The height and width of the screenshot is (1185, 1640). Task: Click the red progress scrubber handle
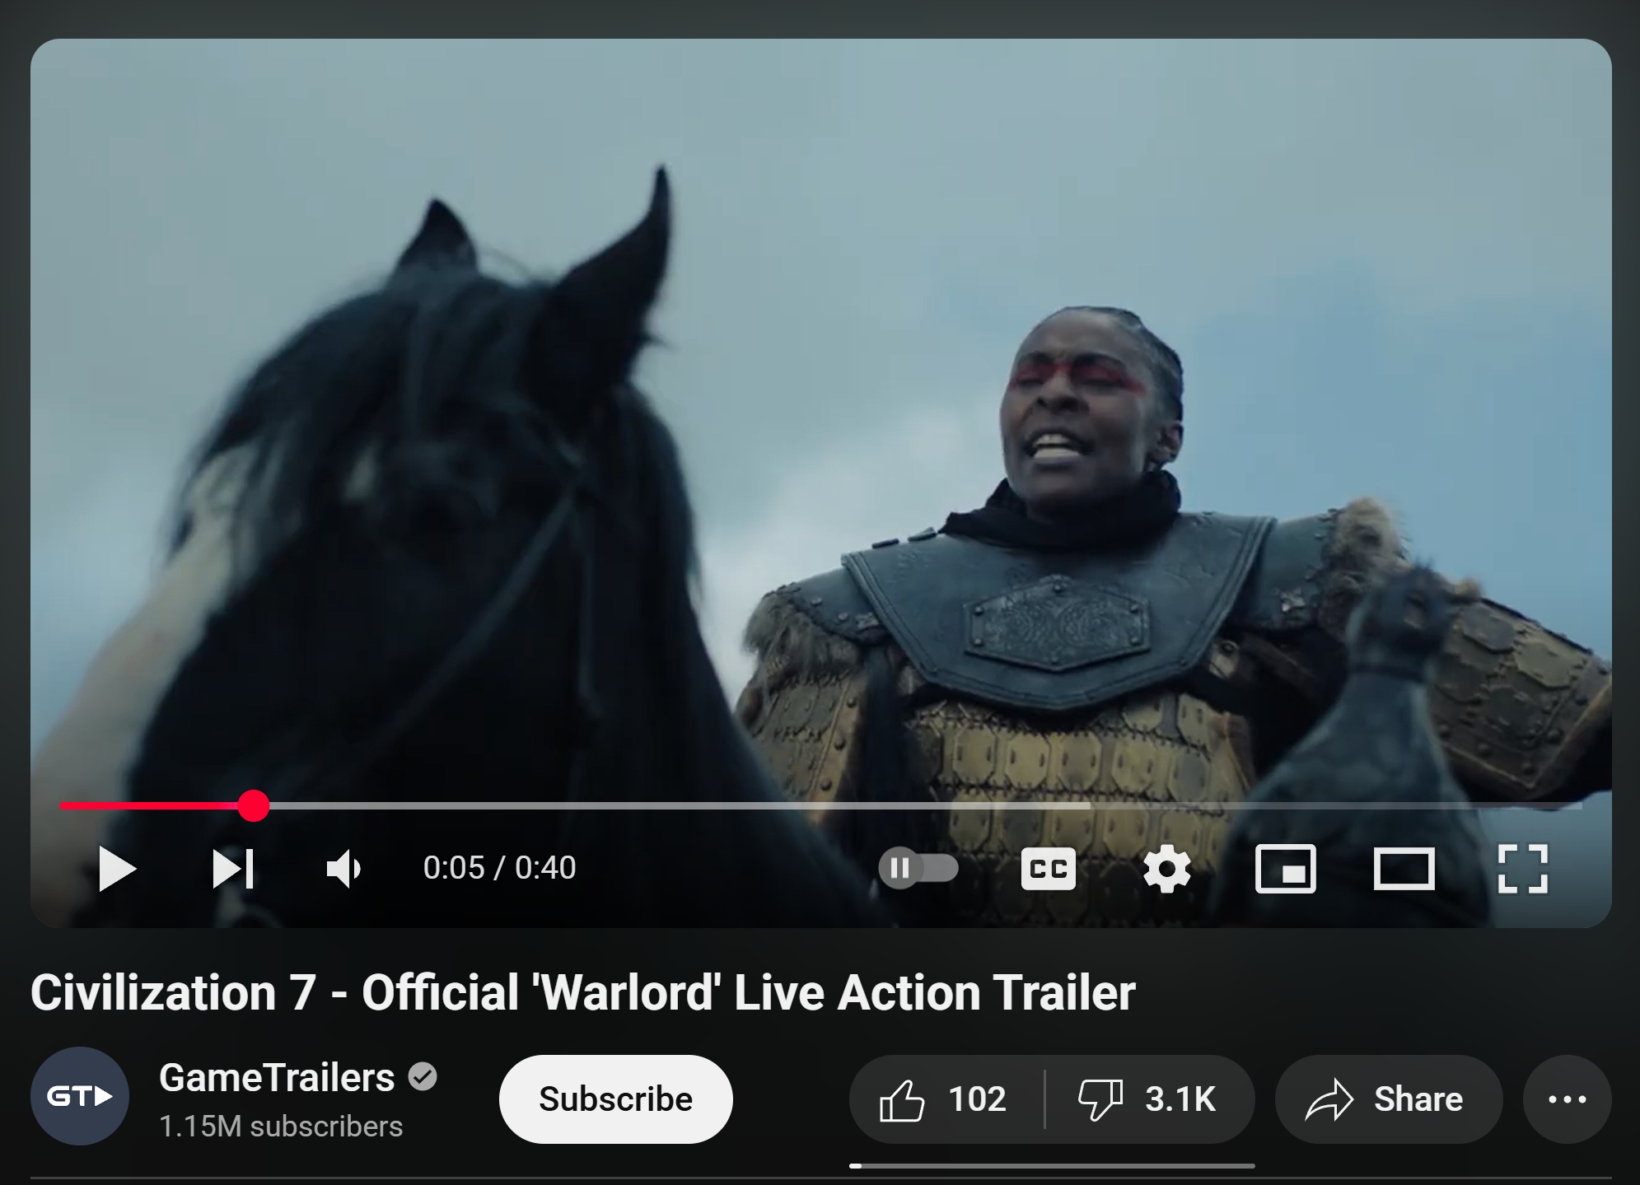click(x=253, y=805)
